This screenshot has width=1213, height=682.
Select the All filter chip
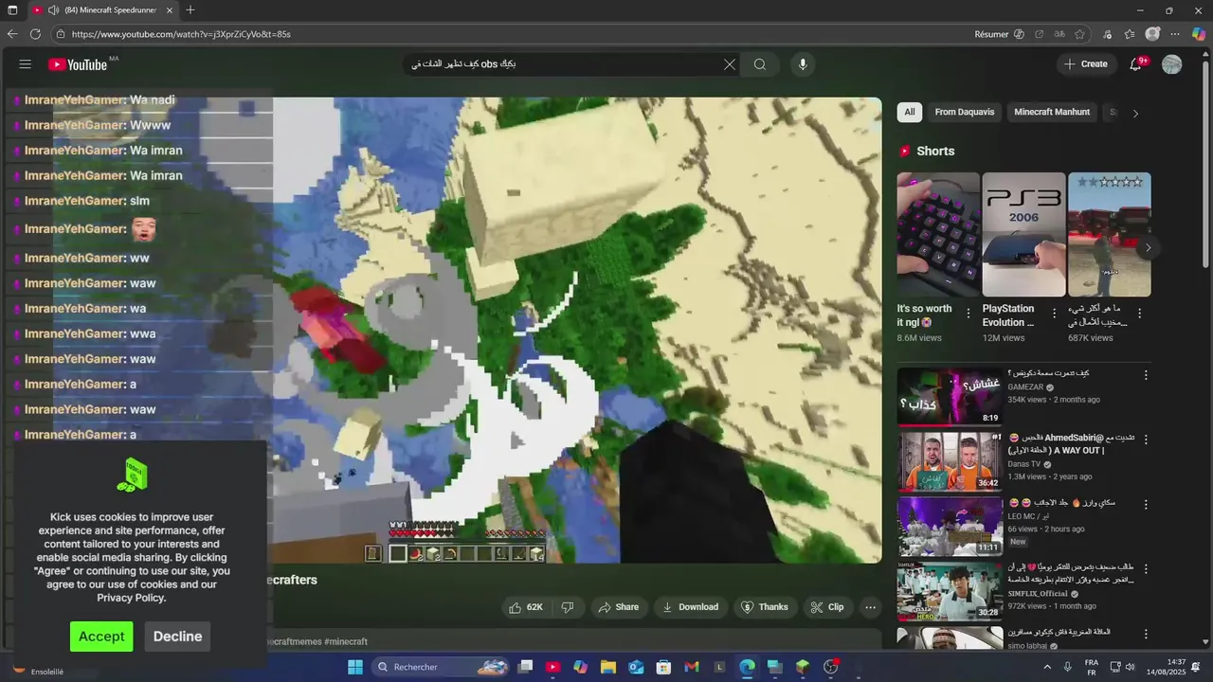(910, 112)
